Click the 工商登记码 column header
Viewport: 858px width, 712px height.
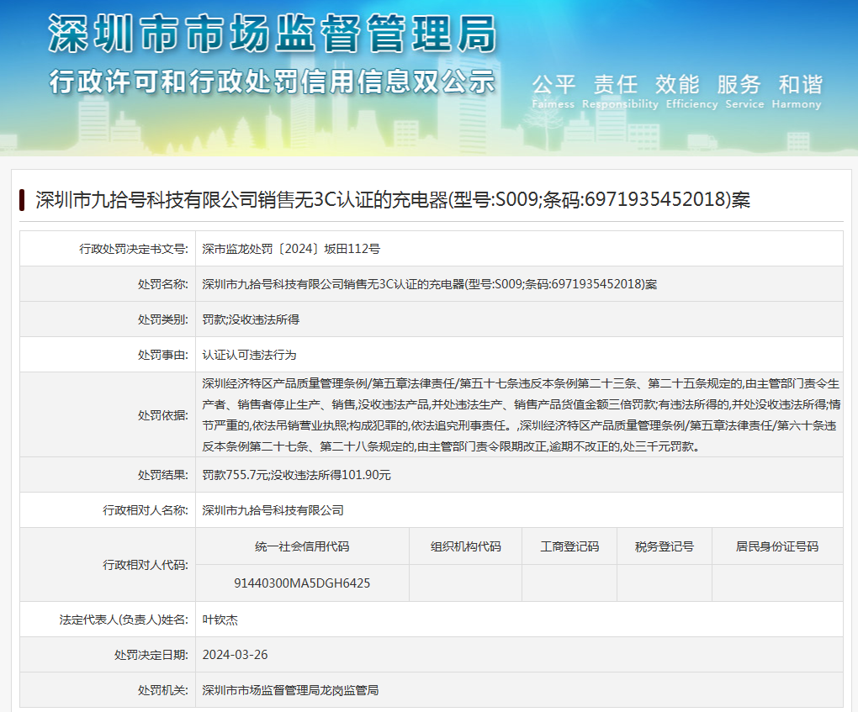click(x=569, y=546)
